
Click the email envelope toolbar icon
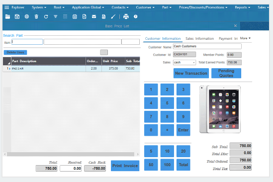tap(94, 16)
